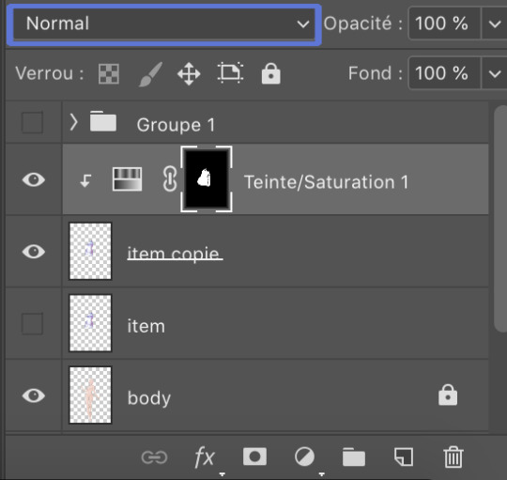Click the lock transparent pixels icon

point(109,74)
